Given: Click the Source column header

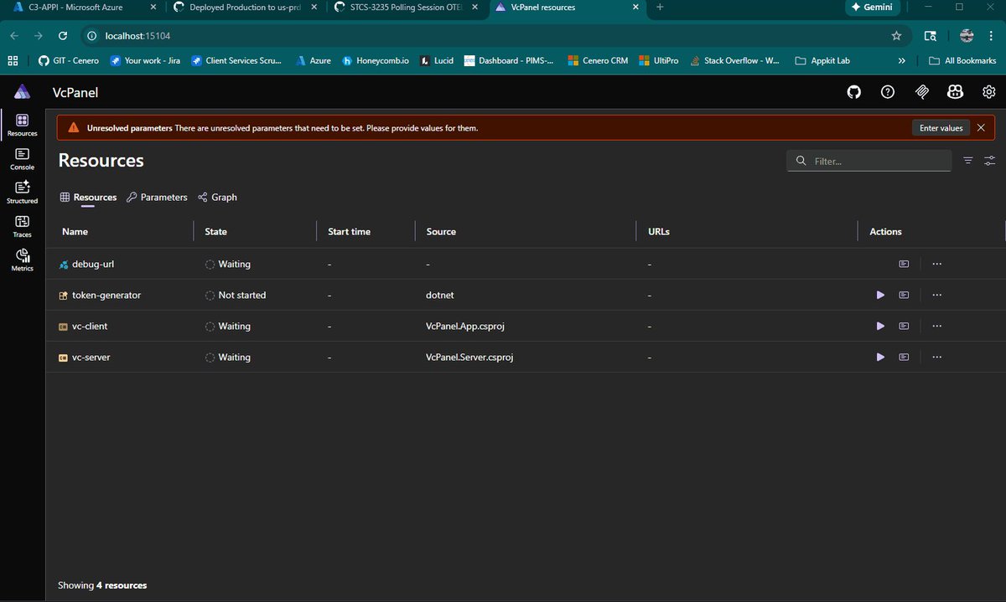Looking at the screenshot, I should coord(441,232).
